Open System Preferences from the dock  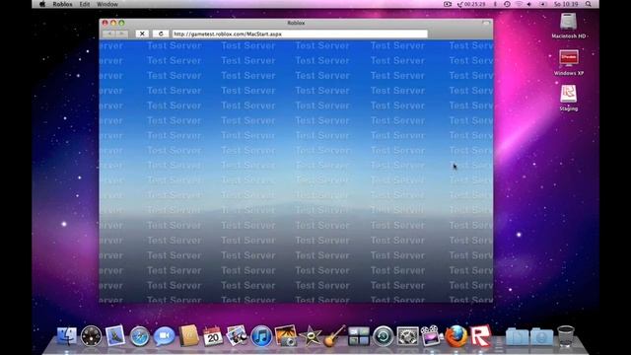coord(407,336)
